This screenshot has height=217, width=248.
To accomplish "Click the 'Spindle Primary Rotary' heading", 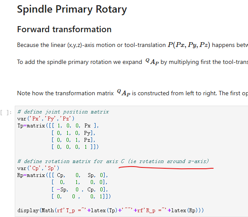I will [x=72, y=9].
